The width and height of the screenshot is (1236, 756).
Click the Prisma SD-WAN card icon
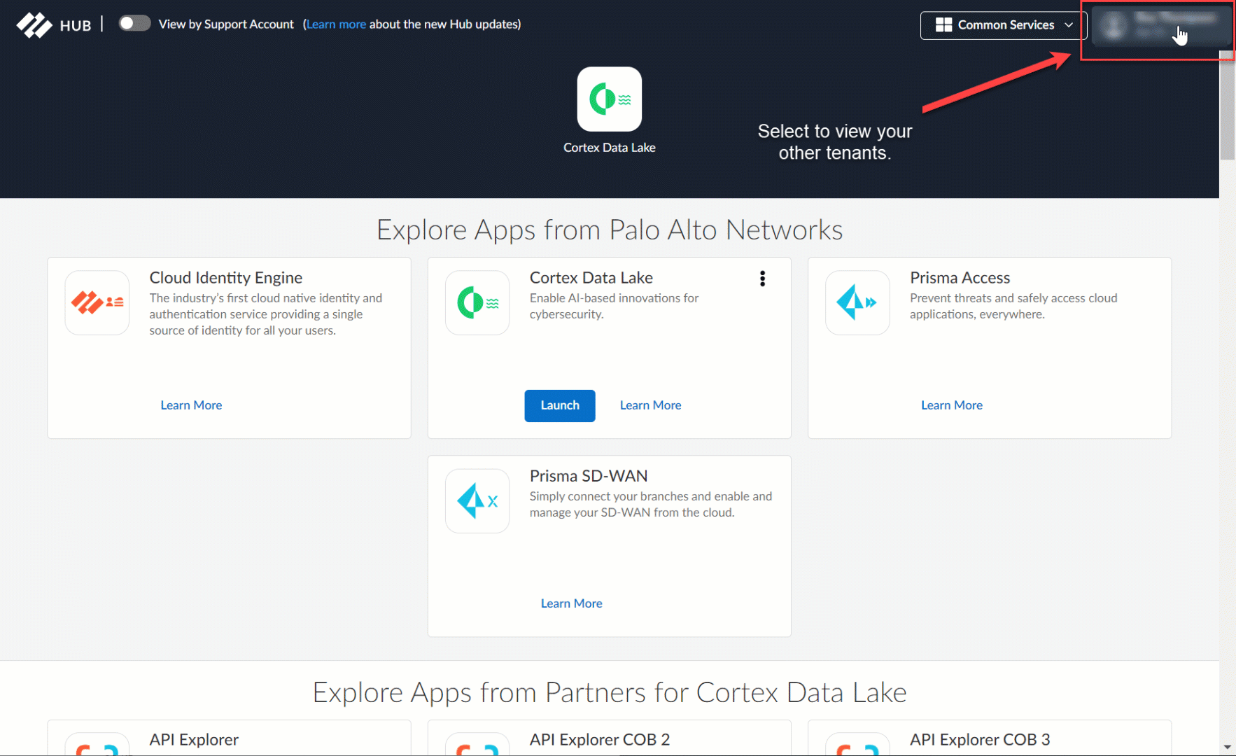[477, 500]
